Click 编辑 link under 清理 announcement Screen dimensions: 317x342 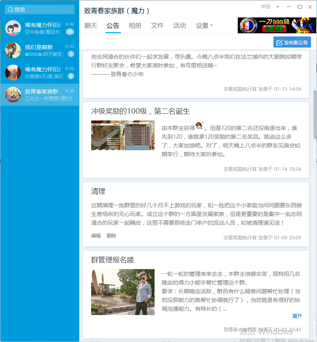(96, 235)
